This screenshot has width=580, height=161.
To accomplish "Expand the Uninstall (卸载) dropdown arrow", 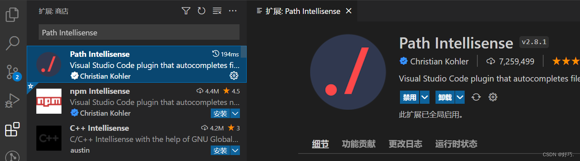I will (460, 97).
